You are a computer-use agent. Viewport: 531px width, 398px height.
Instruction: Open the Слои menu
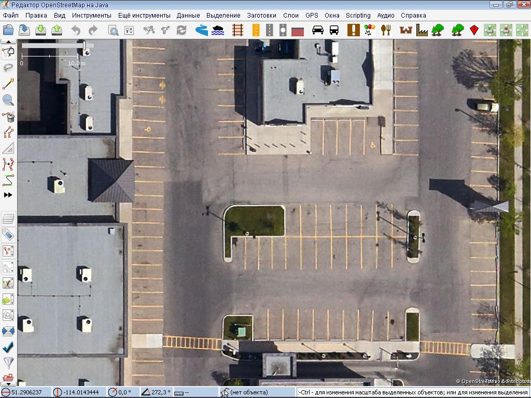coord(291,16)
